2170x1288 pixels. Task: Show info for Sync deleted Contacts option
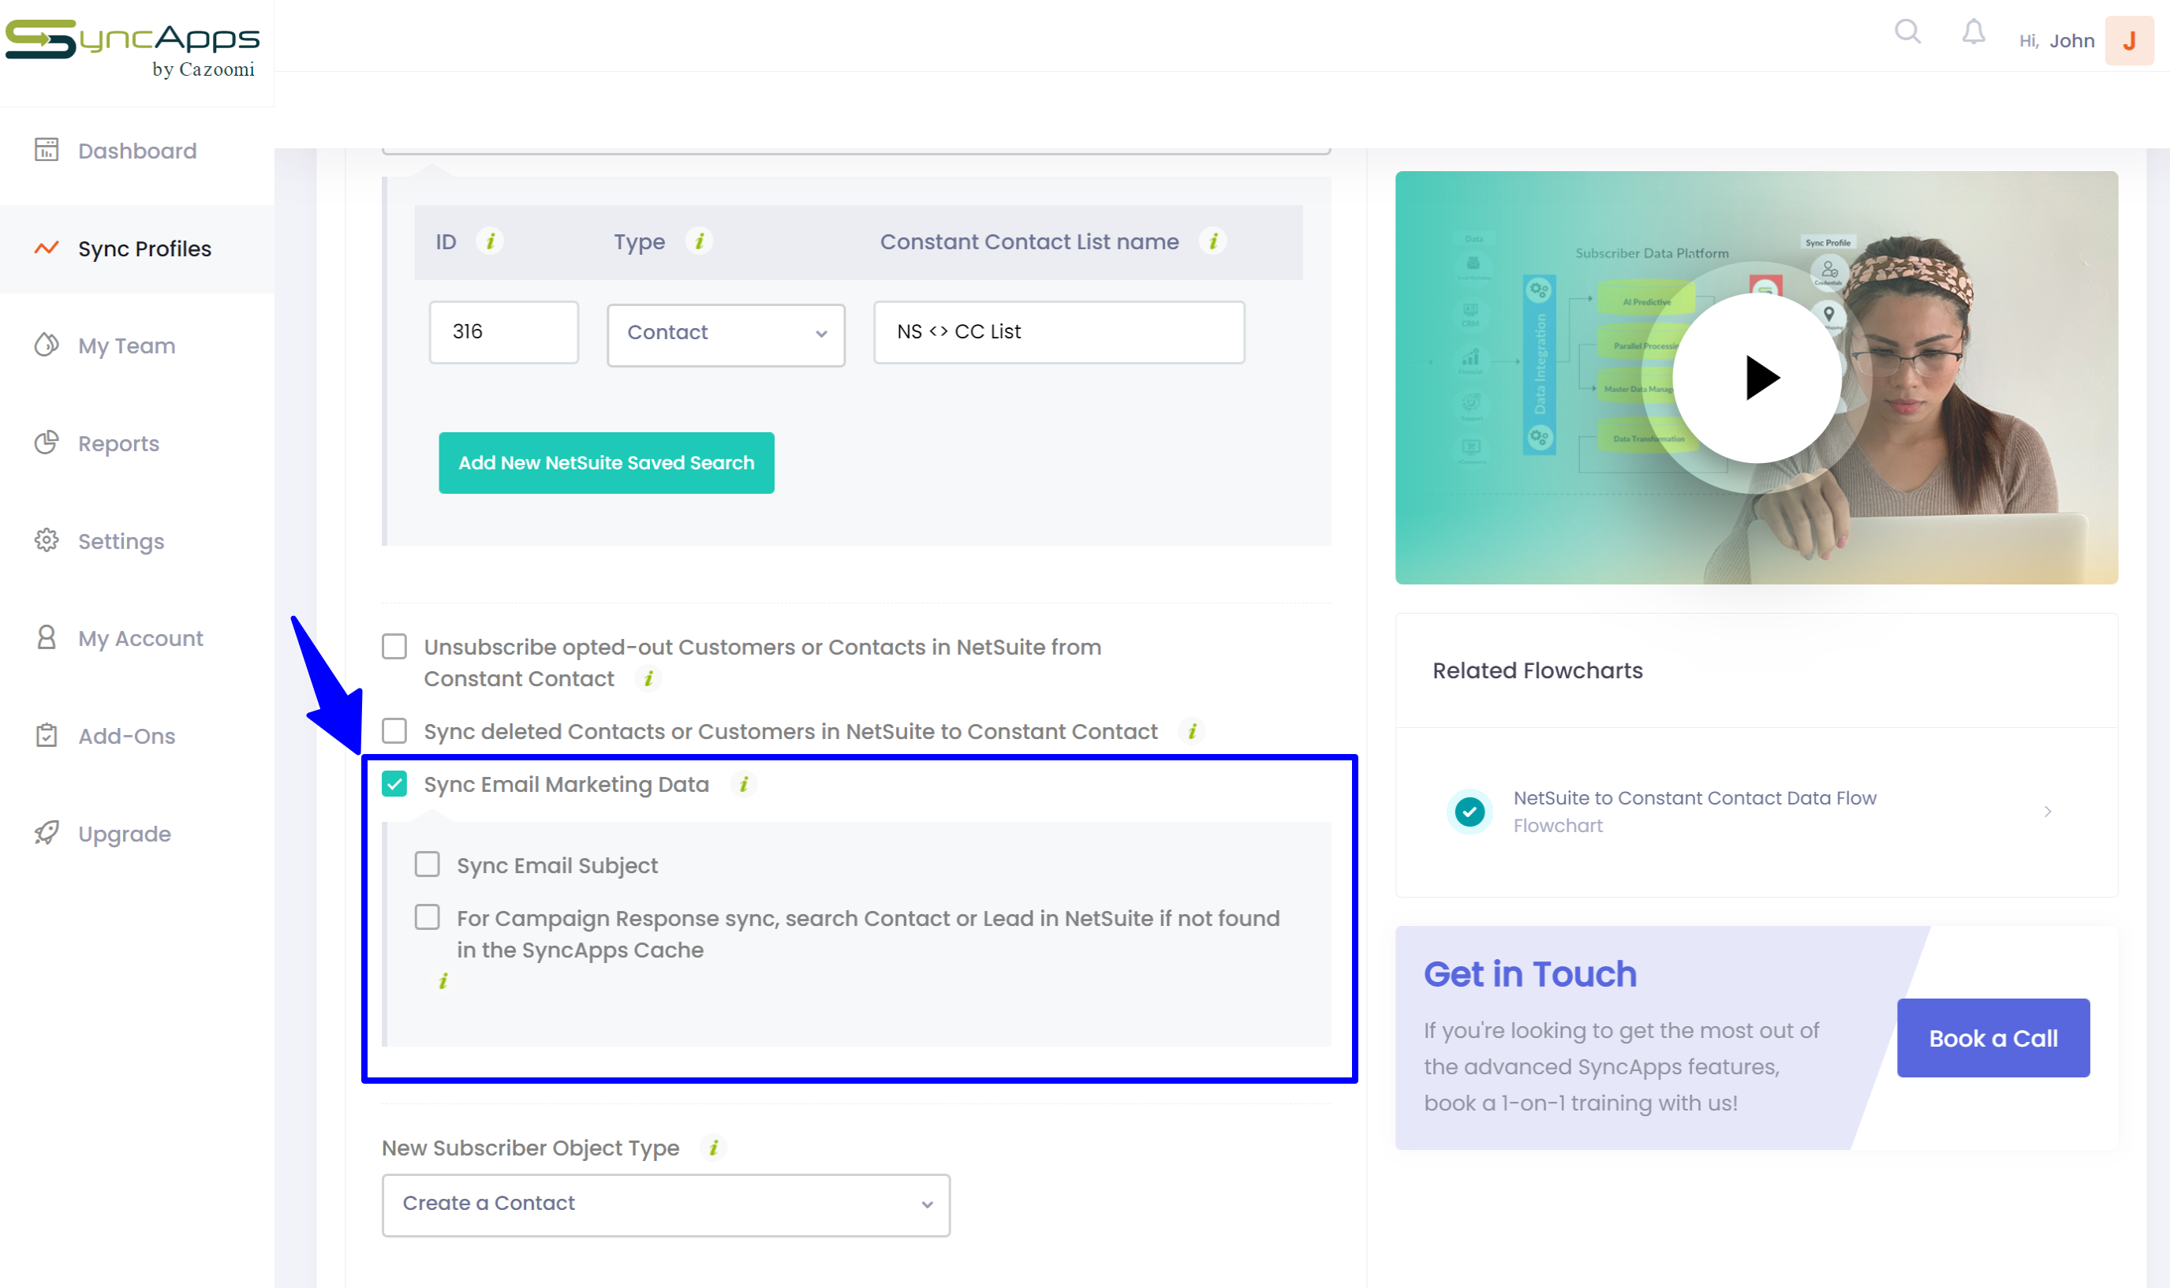click(1193, 731)
